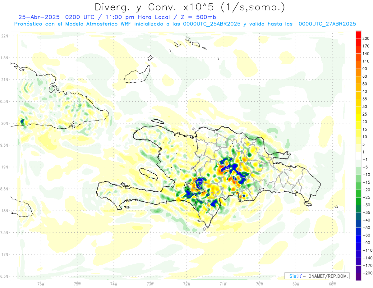373x288 pixels.
Task: Click the positive 15 color bar value
Action: (365, 129)
